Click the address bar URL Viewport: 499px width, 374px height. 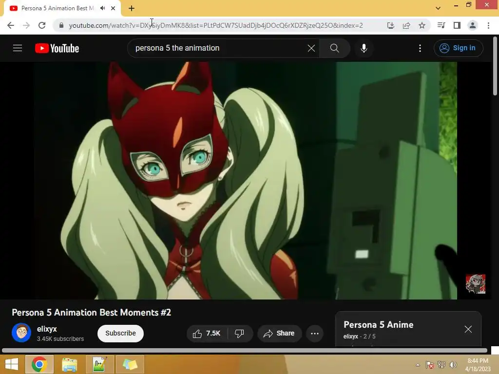(x=216, y=25)
